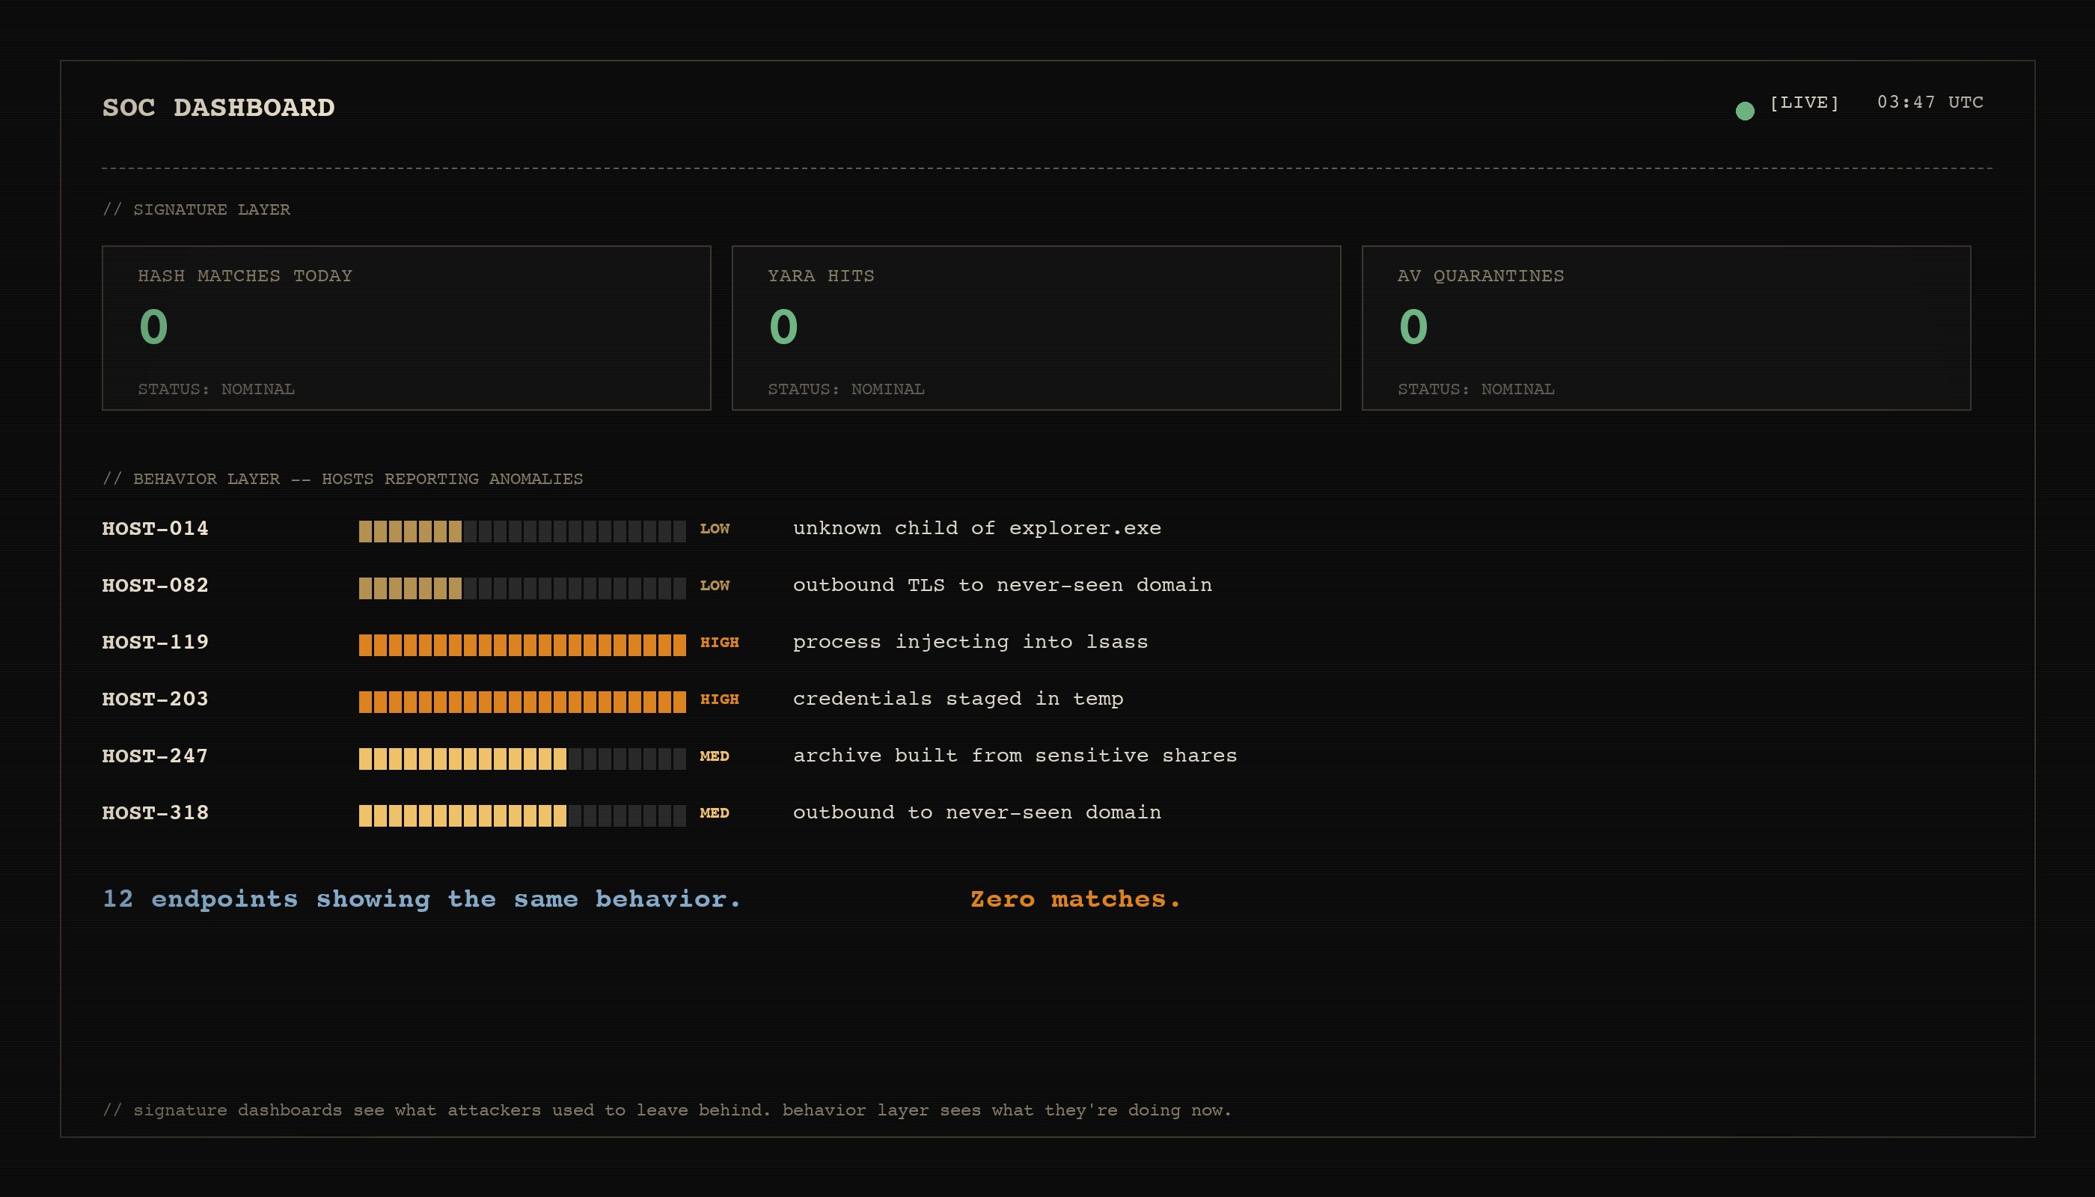2095x1197 pixels.
Task: Click the MED label for HOST-318
Action: click(715, 813)
